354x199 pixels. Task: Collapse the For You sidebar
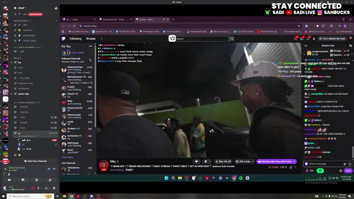click(90, 46)
